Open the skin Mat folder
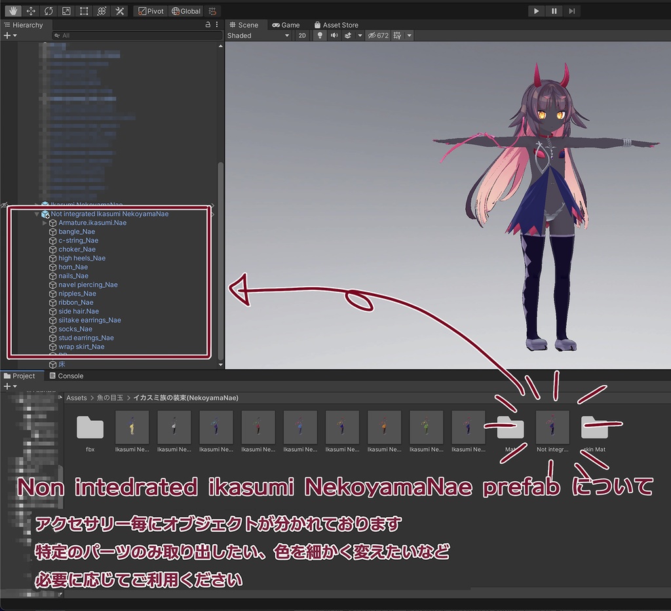The width and height of the screenshot is (671, 611). (594, 431)
